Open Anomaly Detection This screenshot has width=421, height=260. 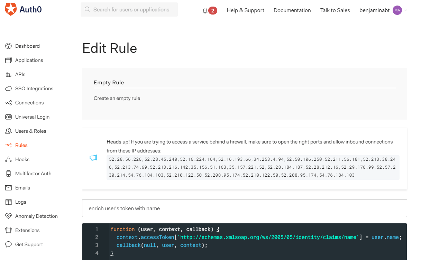(x=36, y=216)
